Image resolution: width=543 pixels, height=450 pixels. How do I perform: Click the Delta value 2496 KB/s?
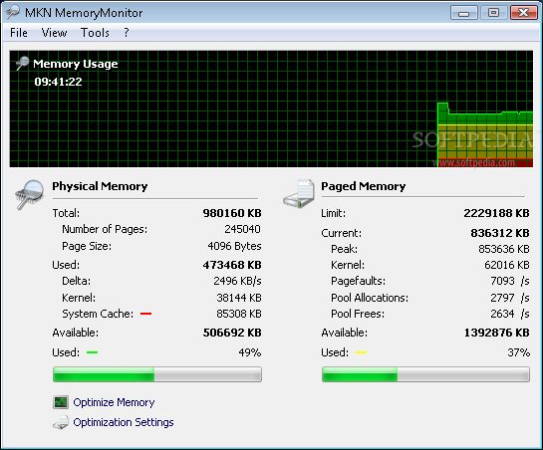pyautogui.click(x=237, y=281)
